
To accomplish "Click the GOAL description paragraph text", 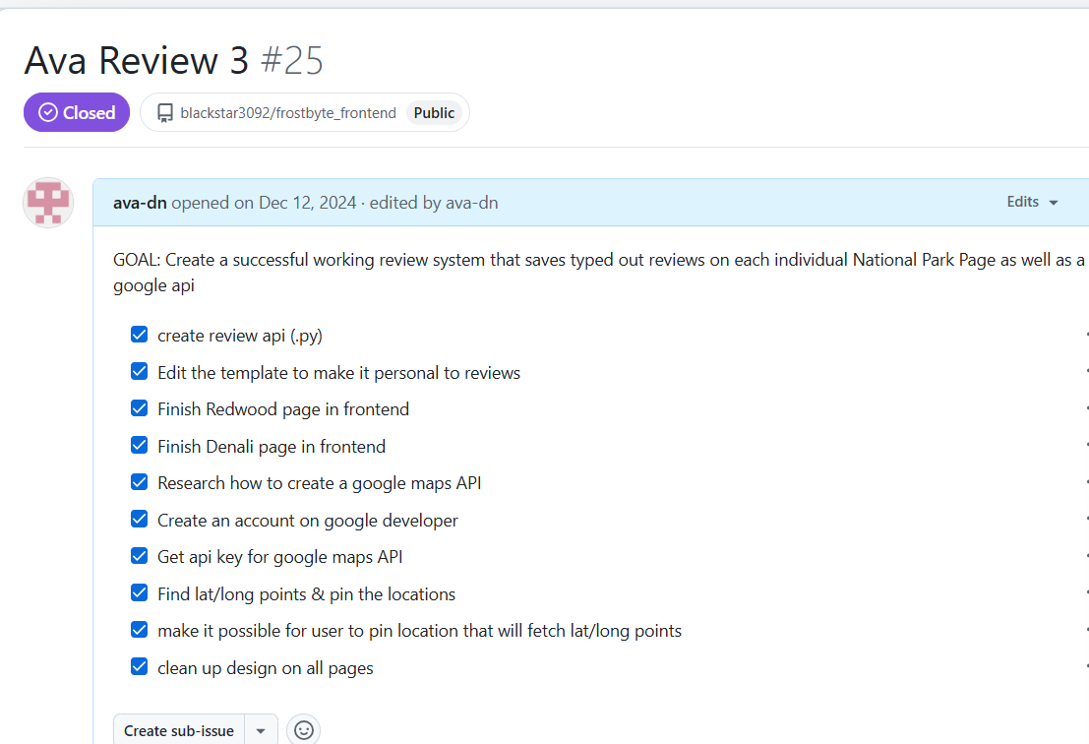I will [599, 273].
